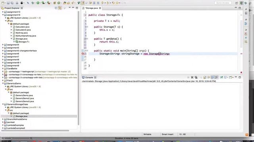Close the Storage.java editor tab
Screen dimensions: 254x142
click(x=100, y=8)
